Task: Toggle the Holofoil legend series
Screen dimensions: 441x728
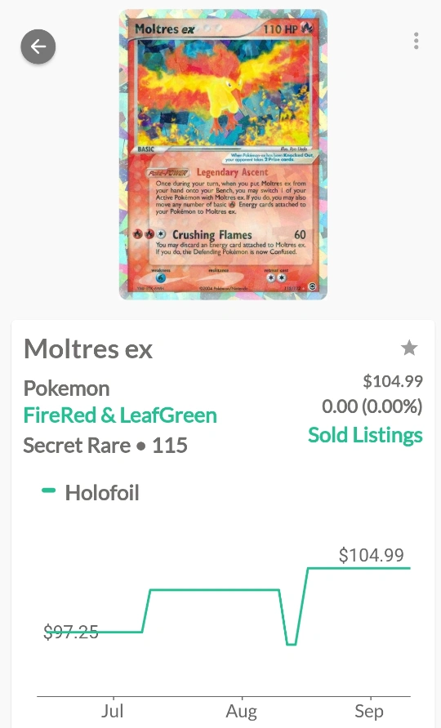Action: (x=91, y=492)
